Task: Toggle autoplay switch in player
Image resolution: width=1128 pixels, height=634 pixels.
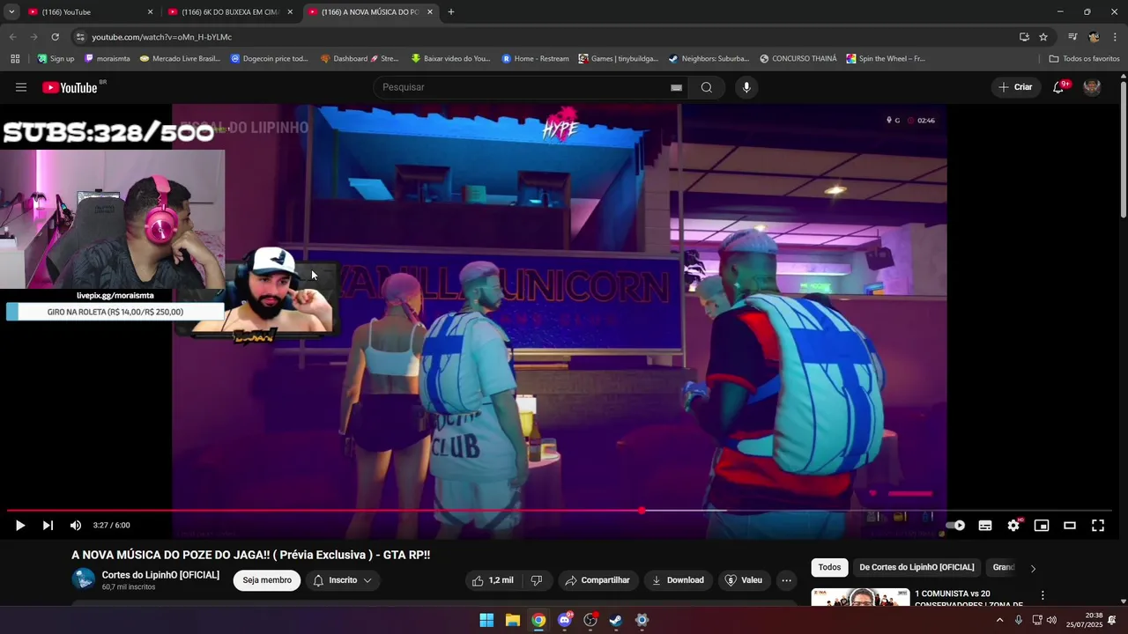Action: 956,526
